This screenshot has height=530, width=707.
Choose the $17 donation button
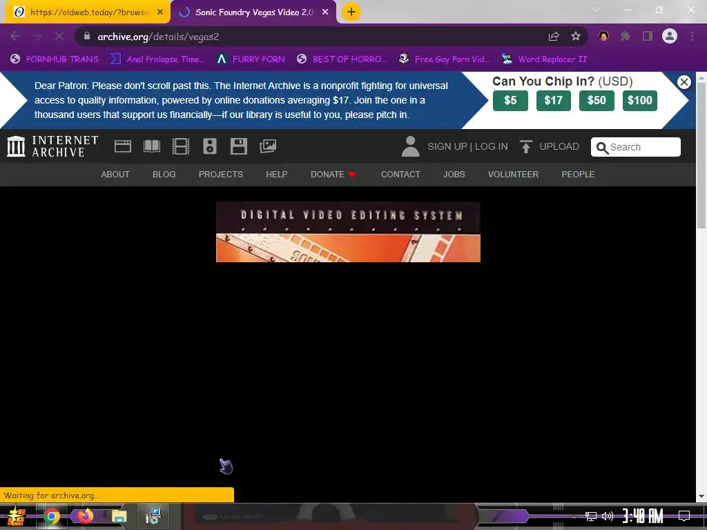[554, 101]
